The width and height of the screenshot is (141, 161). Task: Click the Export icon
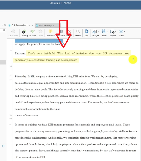pos(112,31)
